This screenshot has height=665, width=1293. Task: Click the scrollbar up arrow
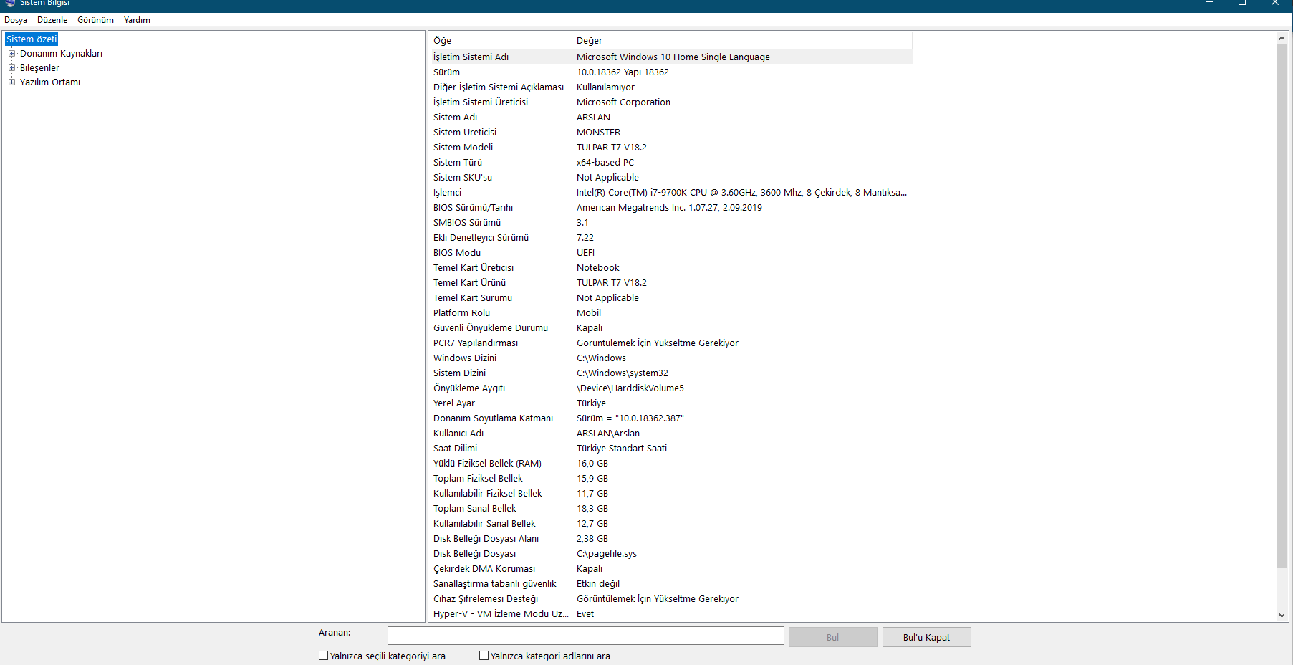pyautogui.click(x=1282, y=37)
